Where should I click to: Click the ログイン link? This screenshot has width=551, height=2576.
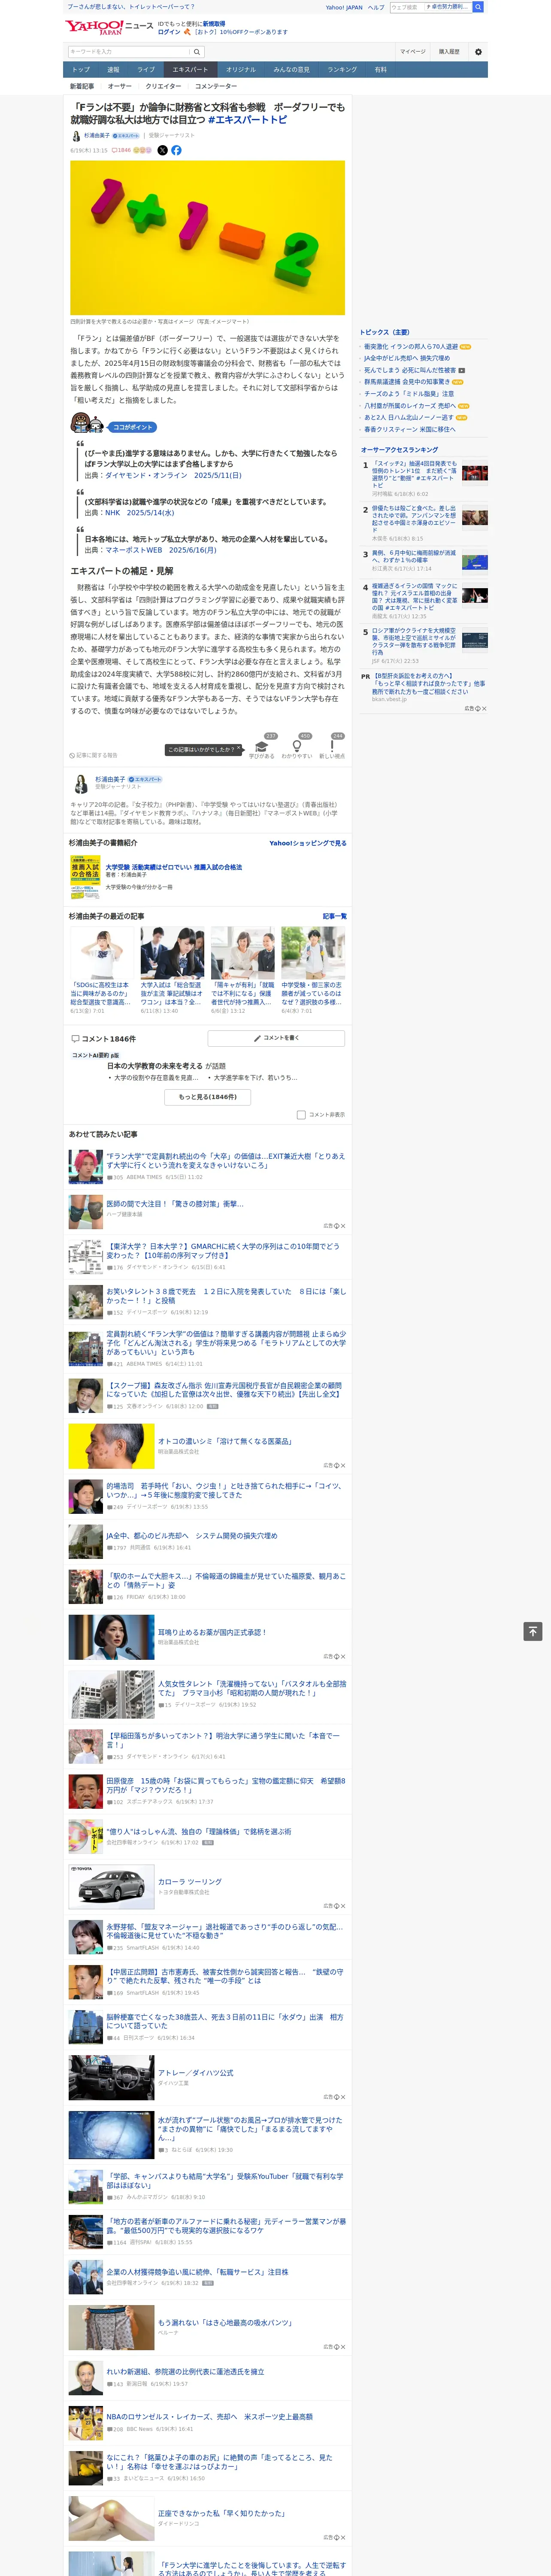(169, 32)
